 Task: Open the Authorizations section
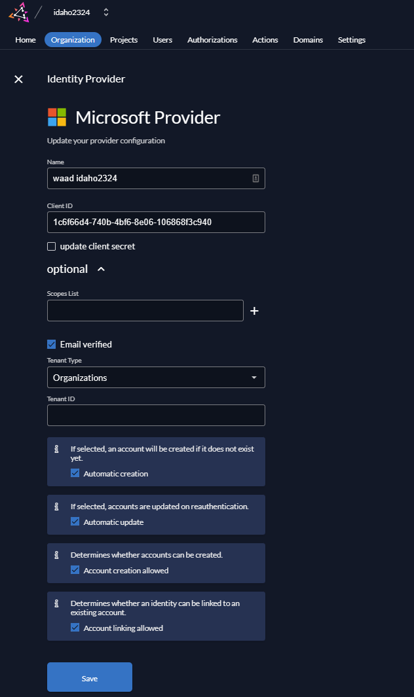[212, 40]
